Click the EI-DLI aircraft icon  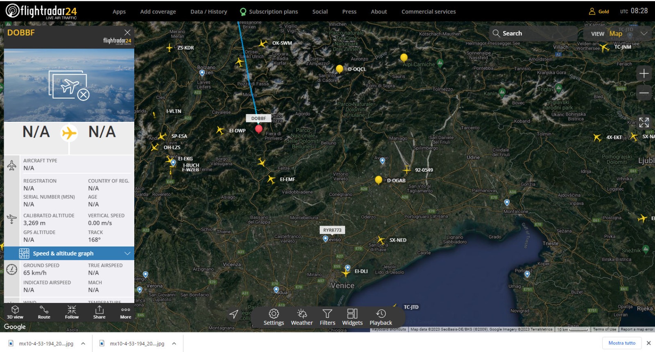click(x=346, y=272)
